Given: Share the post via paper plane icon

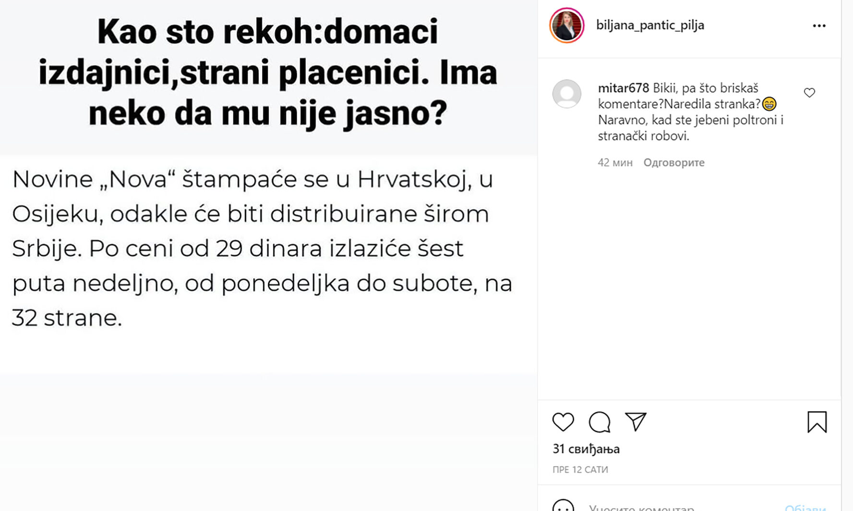Looking at the screenshot, I should (x=636, y=421).
